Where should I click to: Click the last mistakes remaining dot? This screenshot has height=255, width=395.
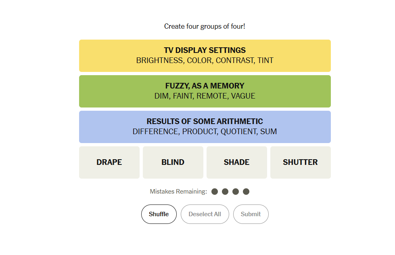246,192
